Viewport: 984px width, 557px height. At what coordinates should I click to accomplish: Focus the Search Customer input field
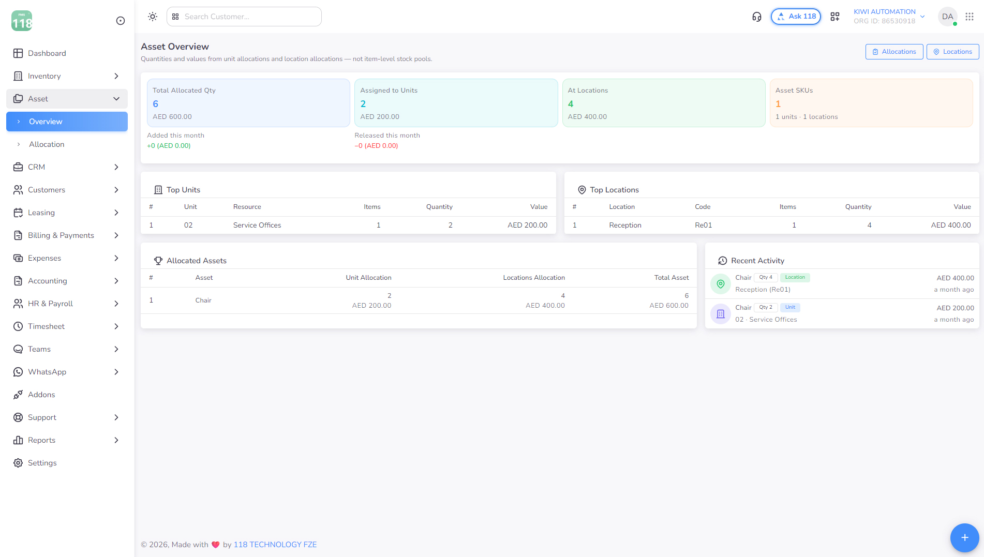(244, 17)
